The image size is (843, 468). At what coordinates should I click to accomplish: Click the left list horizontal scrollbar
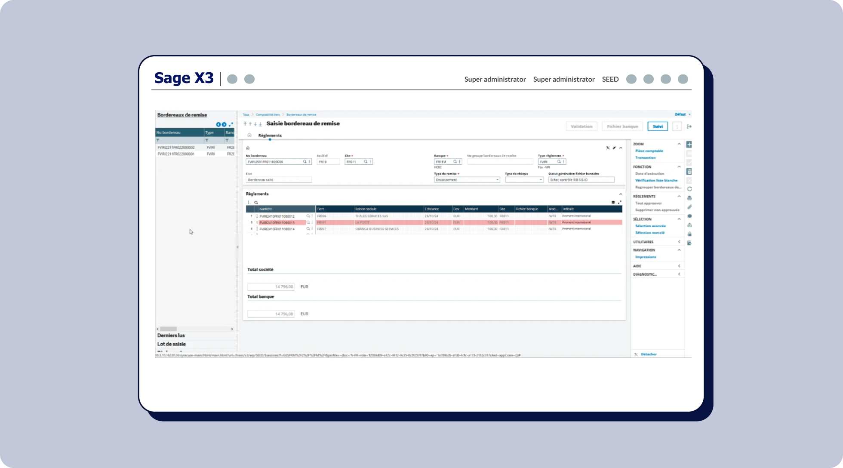[x=169, y=329]
